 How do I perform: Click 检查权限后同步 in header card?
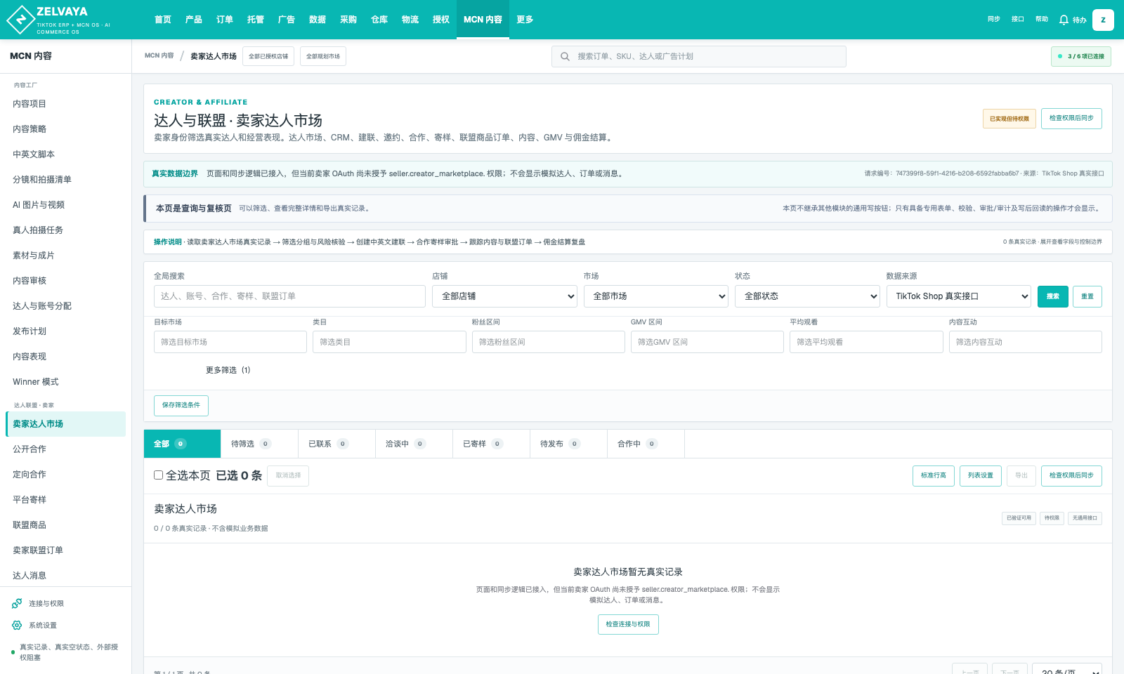point(1071,118)
